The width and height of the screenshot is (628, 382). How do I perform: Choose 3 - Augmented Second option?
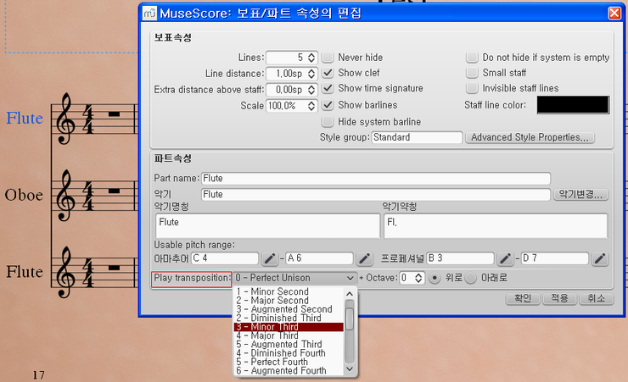point(289,309)
